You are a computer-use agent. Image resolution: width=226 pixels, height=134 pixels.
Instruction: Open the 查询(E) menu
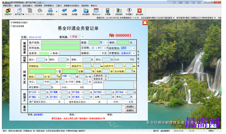tap(18, 6)
